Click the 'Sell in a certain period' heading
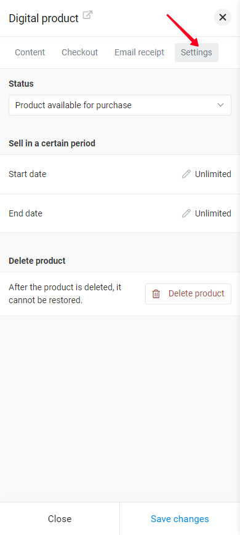Image resolution: width=240 pixels, height=535 pixels. [52, 143]
